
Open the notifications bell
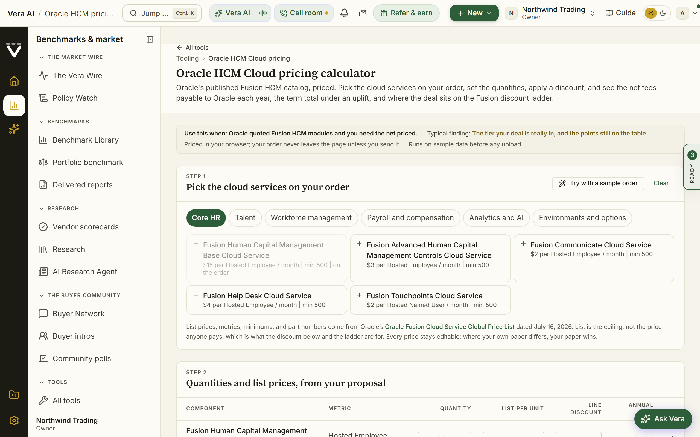tap(344, 13)
